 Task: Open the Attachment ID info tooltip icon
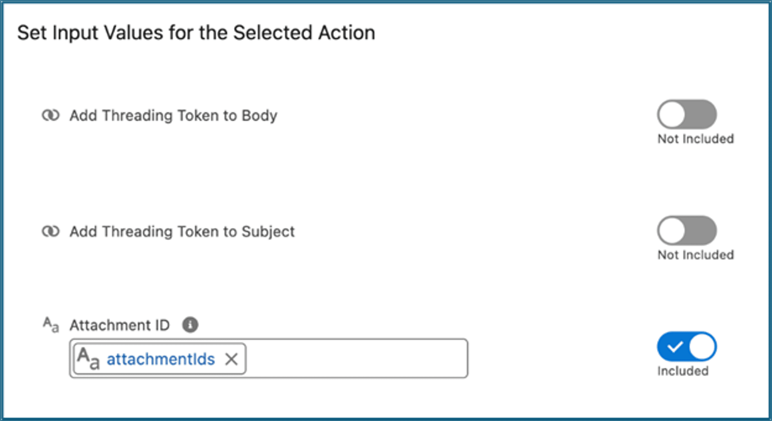point(190,325)
